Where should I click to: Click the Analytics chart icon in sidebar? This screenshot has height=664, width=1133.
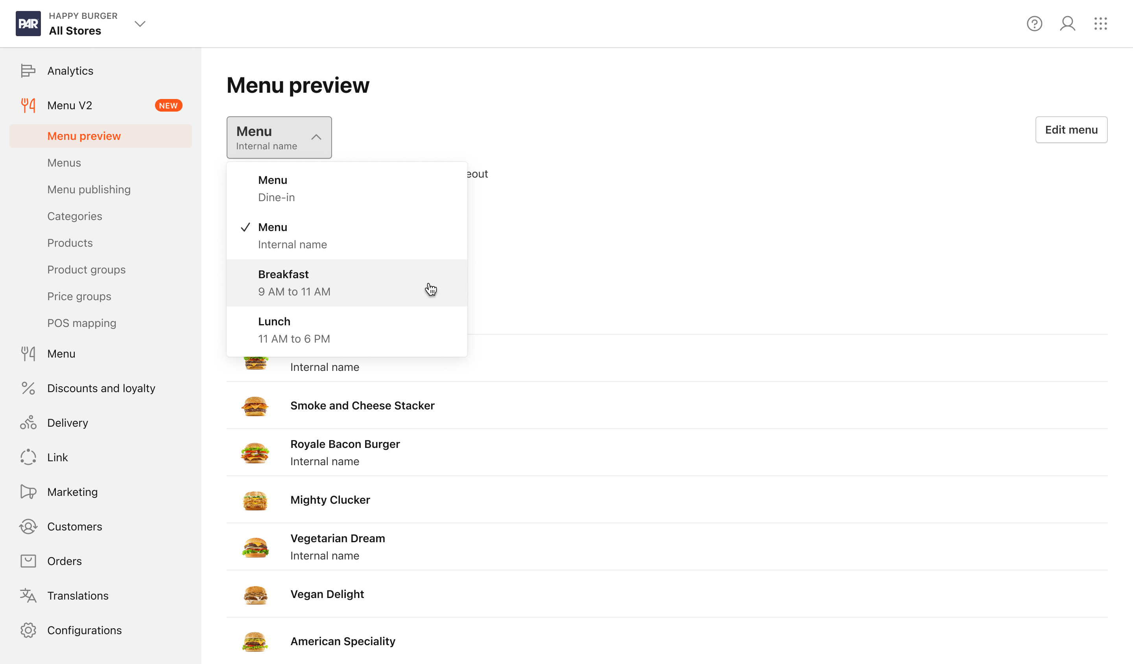[x=28, y=71]
